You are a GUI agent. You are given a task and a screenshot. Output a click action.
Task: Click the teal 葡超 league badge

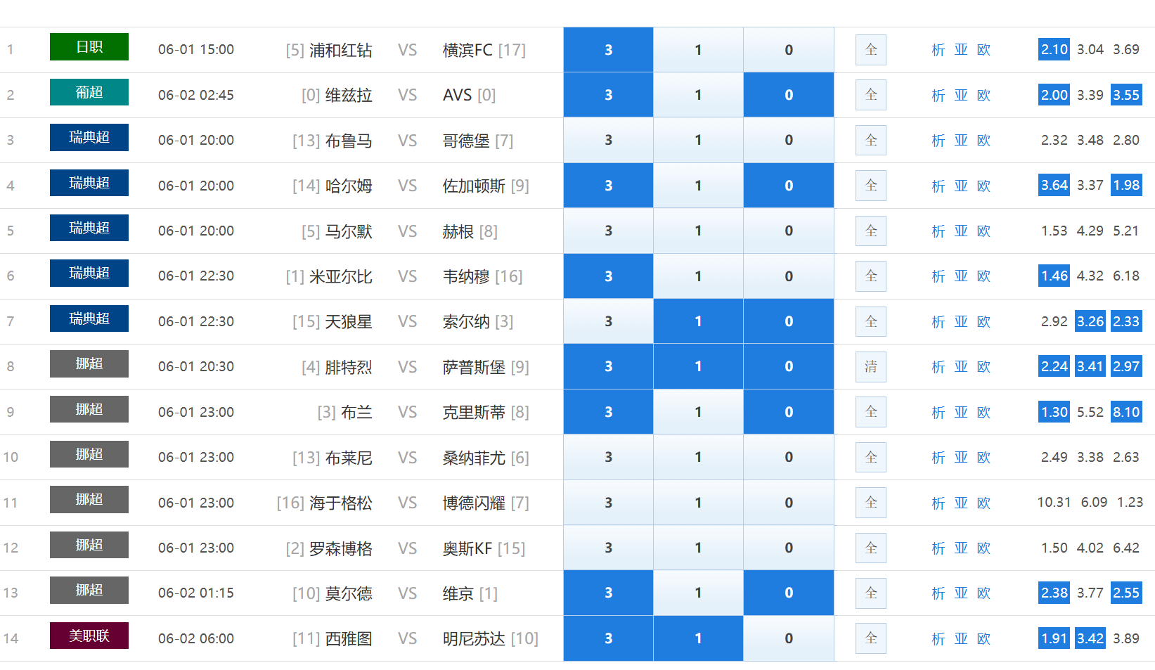[x=89, y=92]
